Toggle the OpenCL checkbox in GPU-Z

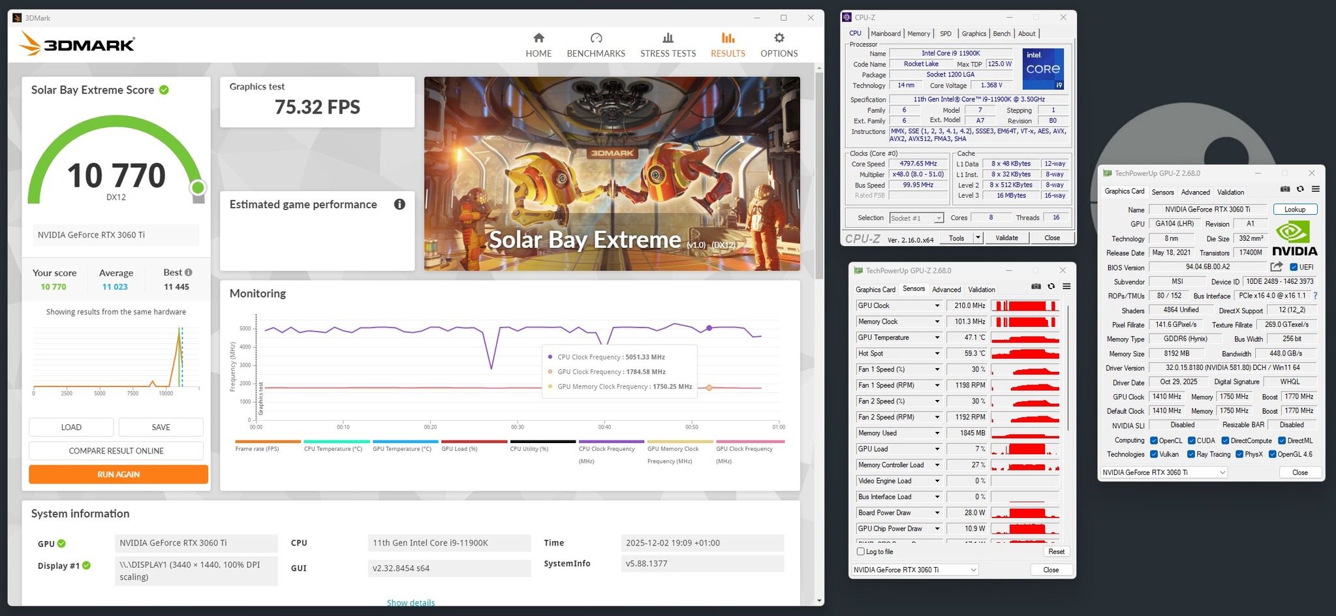1154,440
